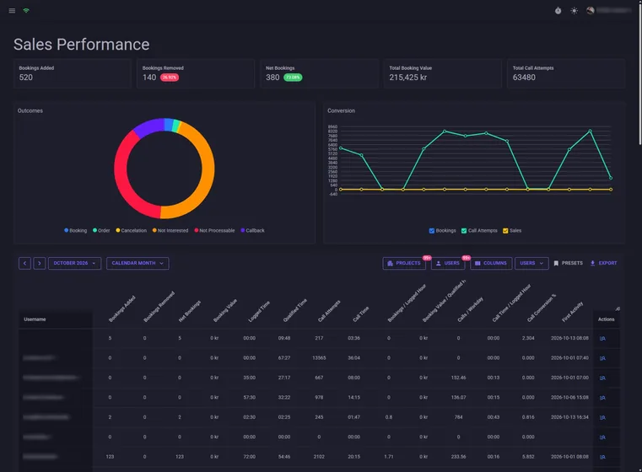Open the October 2026 date dropdown
The image size is (642, 472).
click(x=74, y=263)
